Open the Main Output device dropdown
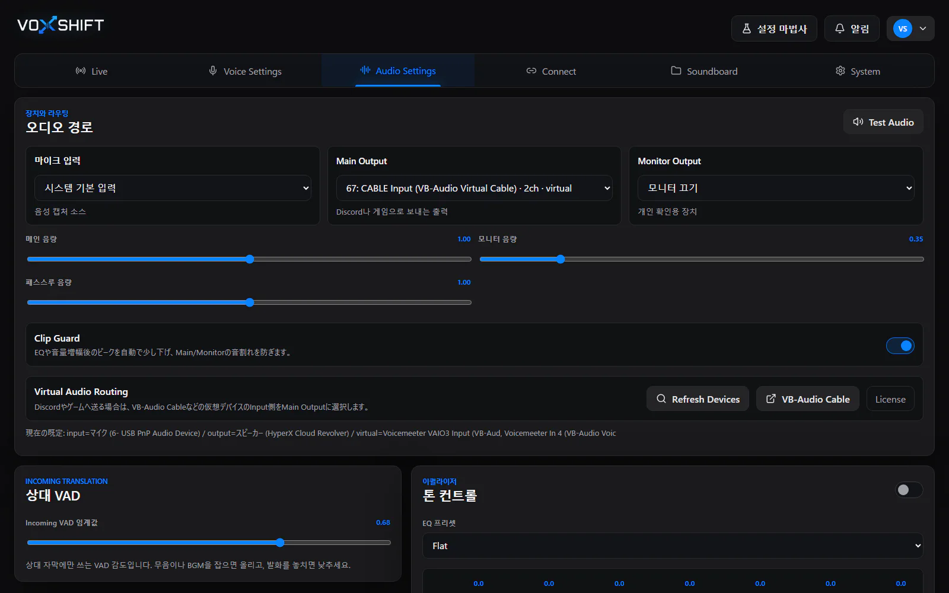Screen dimensions: 949x593 coord(474,188)
